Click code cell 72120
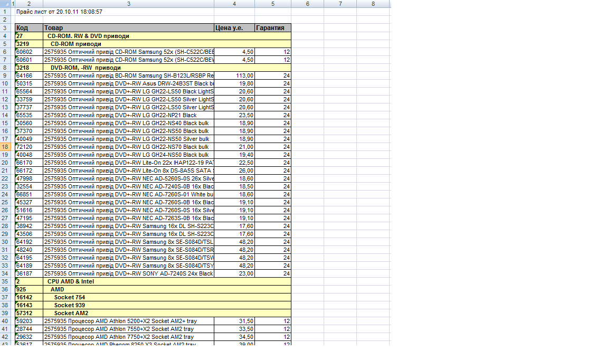The image size is (596, 360). pos(29,147)
